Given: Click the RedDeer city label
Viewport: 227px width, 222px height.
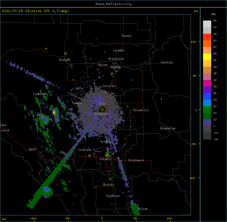Looking at the screenshot, I should pos(116,67).
